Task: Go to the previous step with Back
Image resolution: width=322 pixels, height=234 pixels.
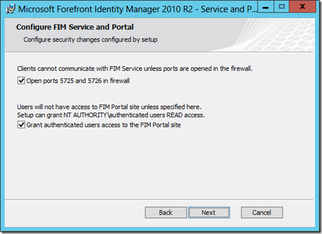Action: click(166, 212)
